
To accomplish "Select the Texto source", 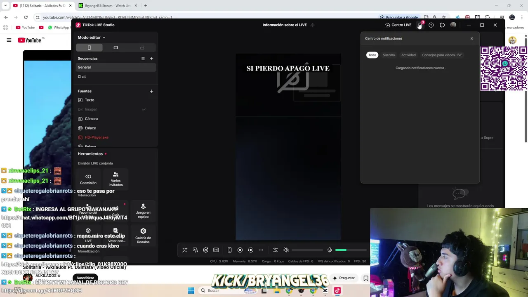I will point(116,100).
